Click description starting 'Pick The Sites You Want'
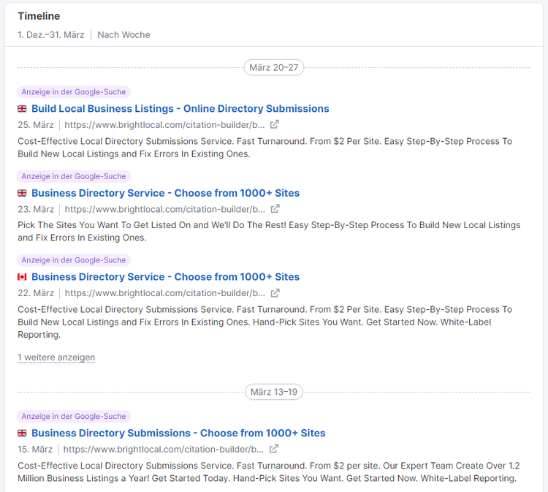Viewport: 548px width, 492px height. coord(269,231)
